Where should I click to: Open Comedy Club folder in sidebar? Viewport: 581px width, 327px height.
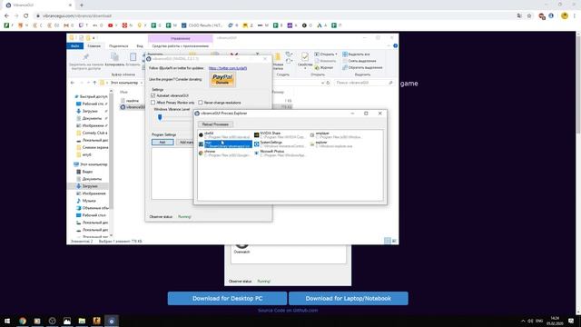tap(92, 133)
